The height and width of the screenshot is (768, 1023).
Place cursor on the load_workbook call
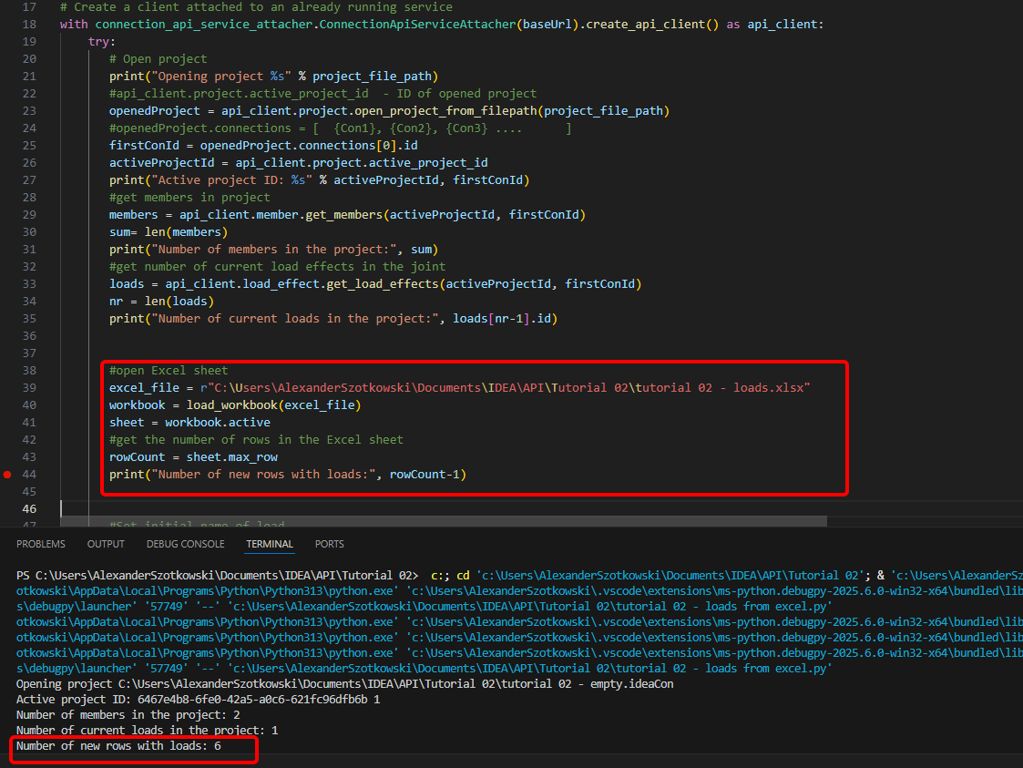(x=231, y=404)
